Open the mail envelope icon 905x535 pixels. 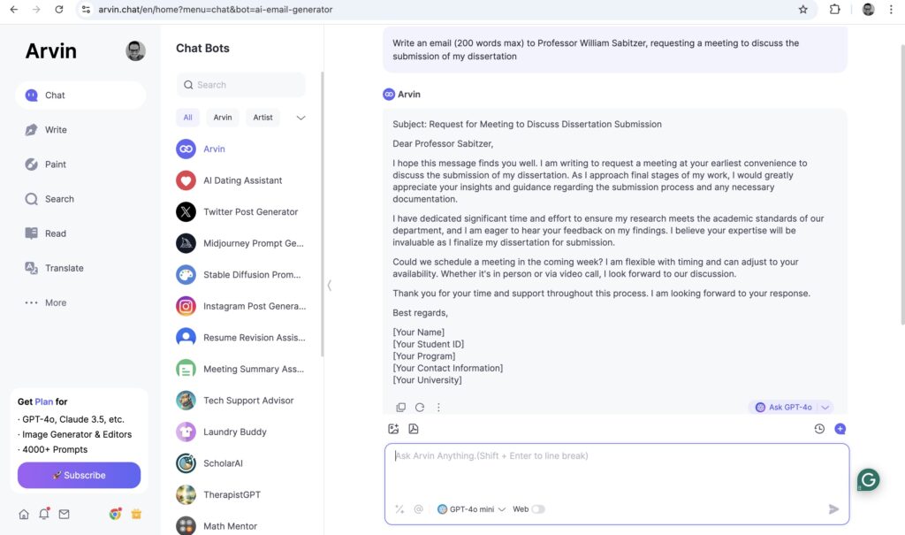tap(64, 514)
